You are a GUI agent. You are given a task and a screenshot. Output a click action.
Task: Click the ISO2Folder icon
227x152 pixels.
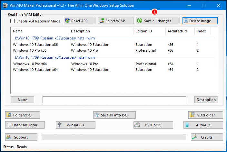(x=192, y=115)
